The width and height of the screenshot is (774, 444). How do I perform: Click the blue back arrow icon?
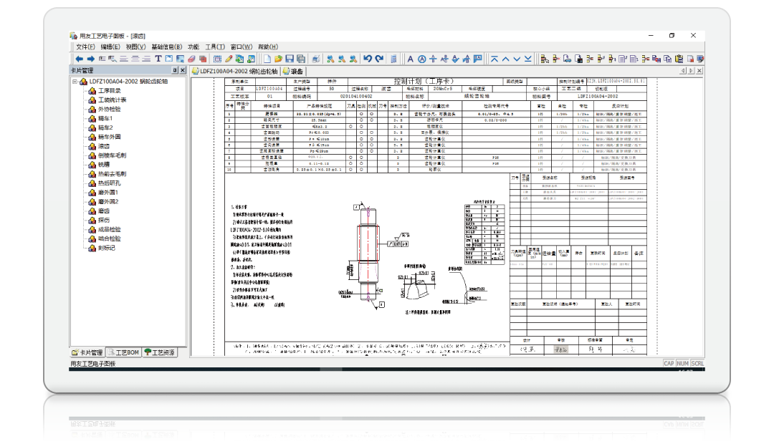click(80, 59)
